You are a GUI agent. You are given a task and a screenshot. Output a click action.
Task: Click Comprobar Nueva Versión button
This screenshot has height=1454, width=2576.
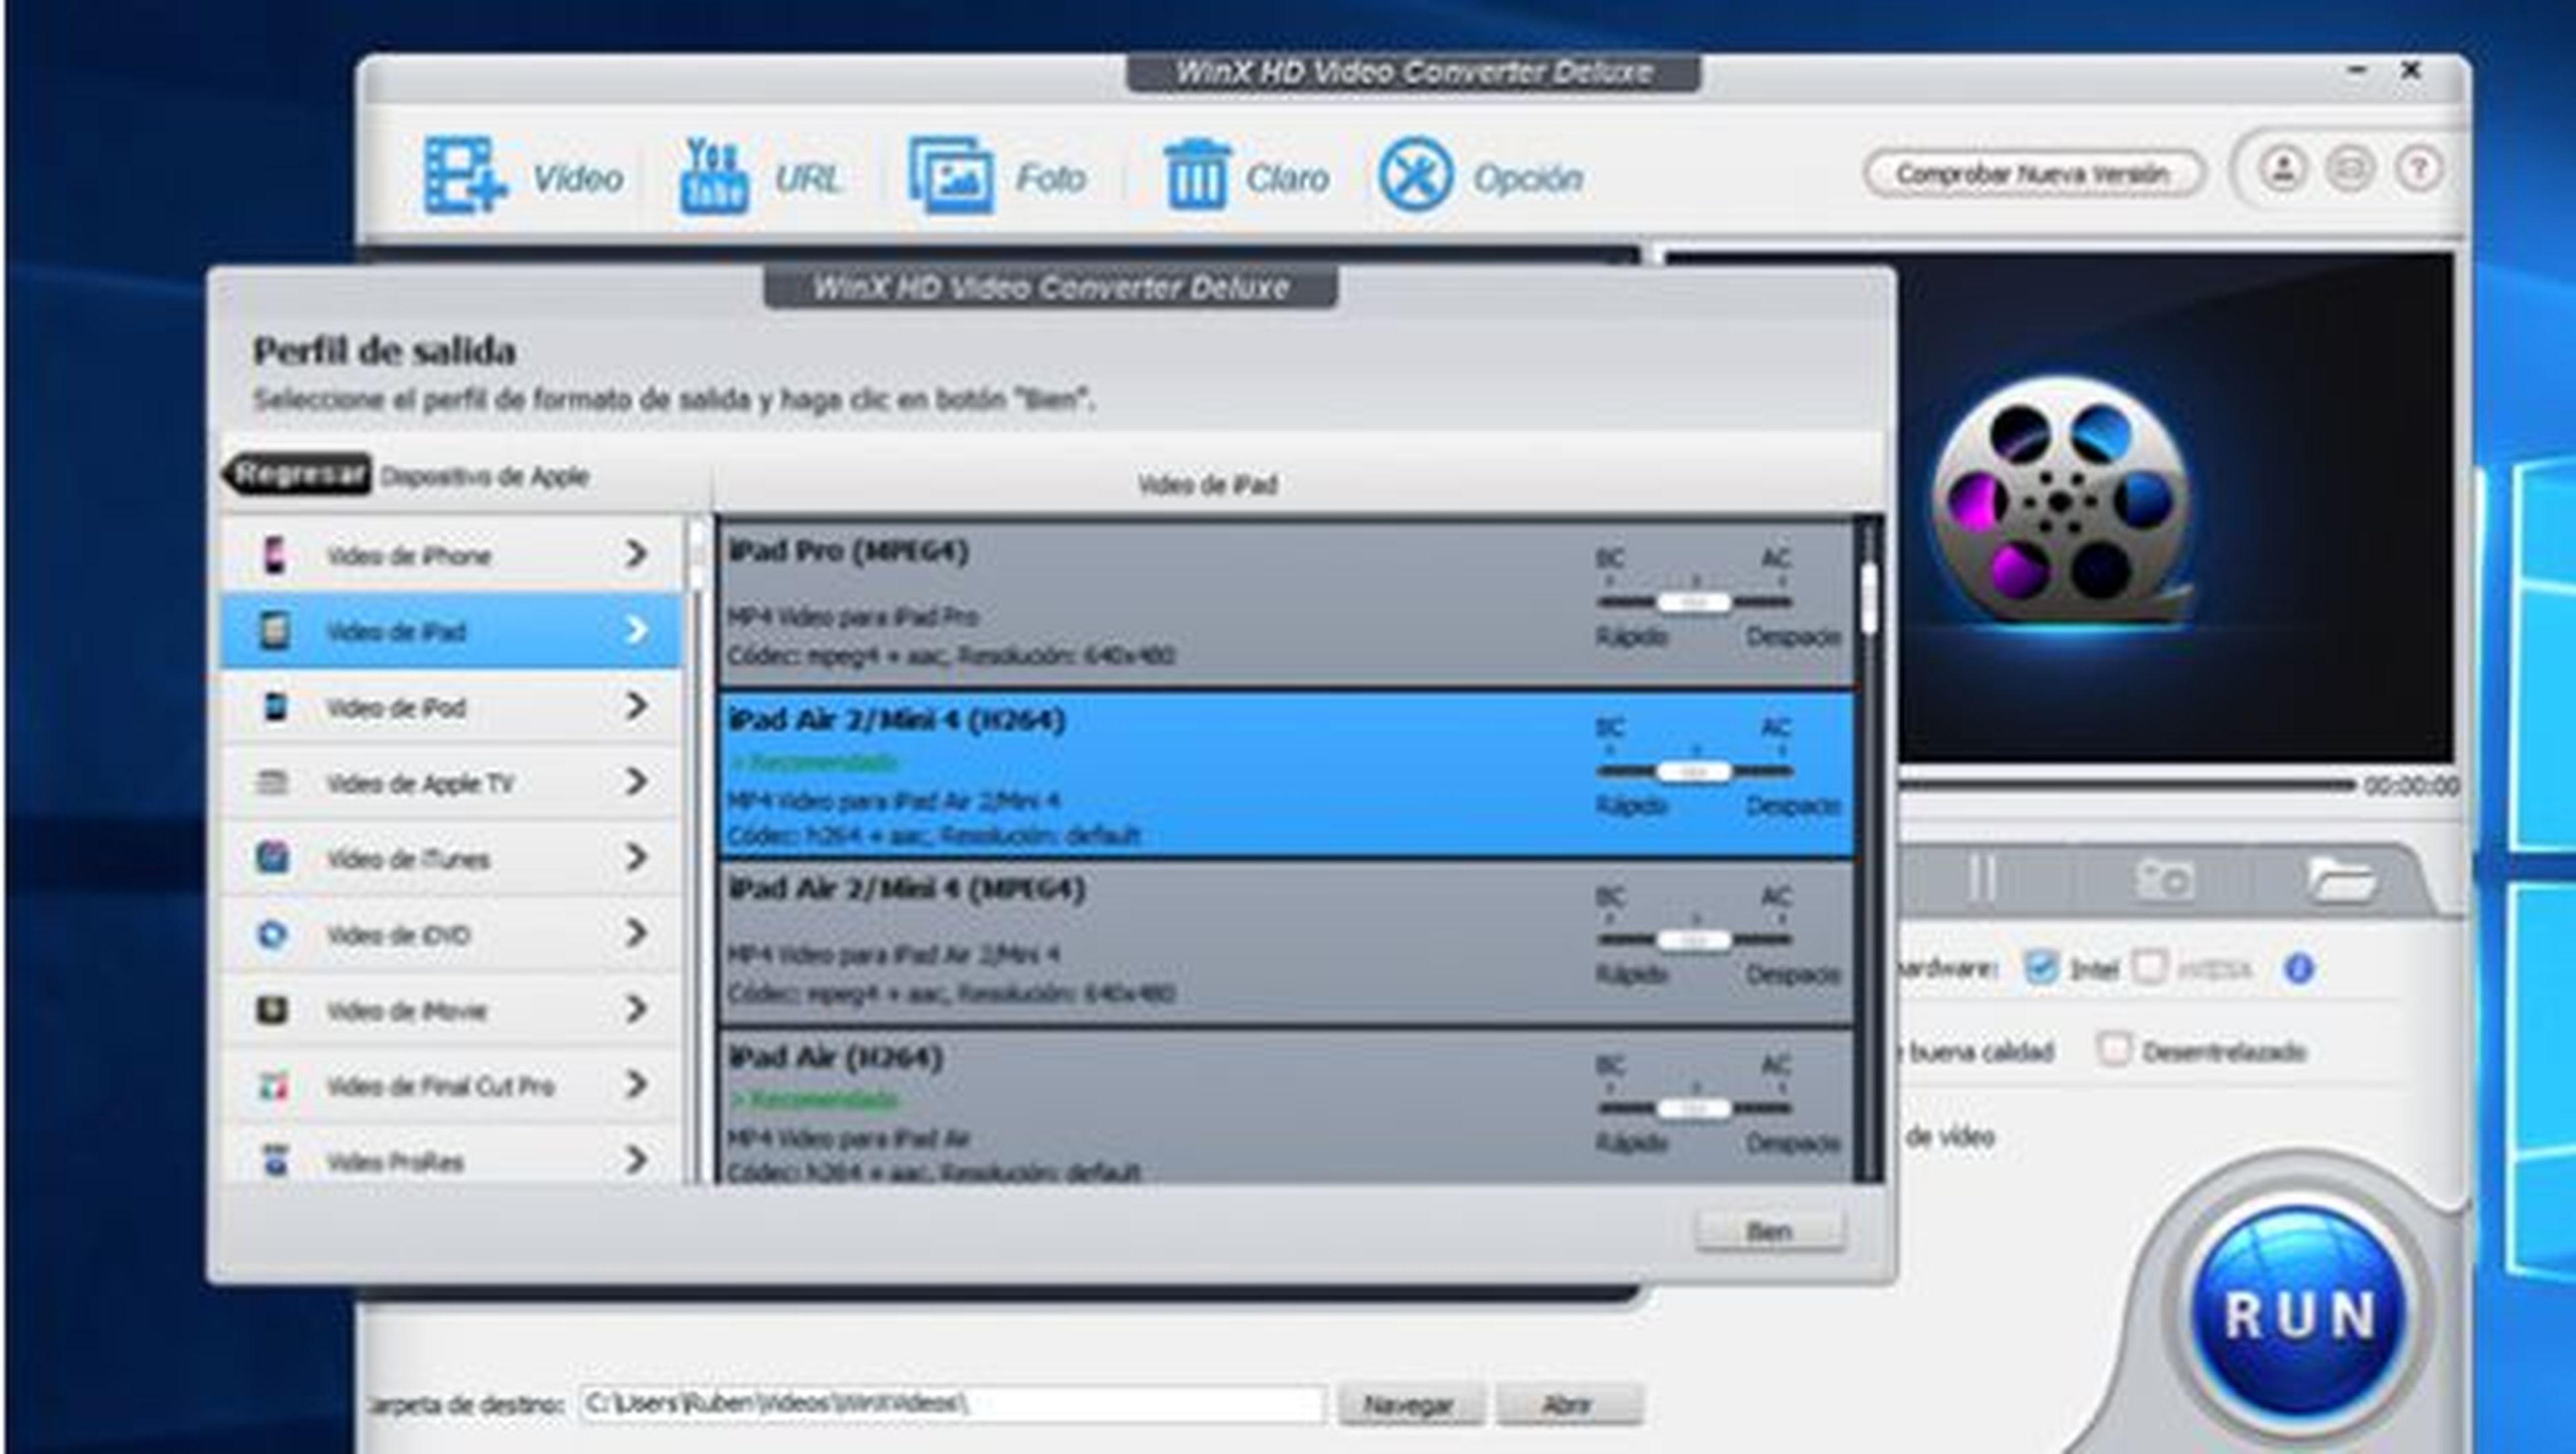[2033, 174]
